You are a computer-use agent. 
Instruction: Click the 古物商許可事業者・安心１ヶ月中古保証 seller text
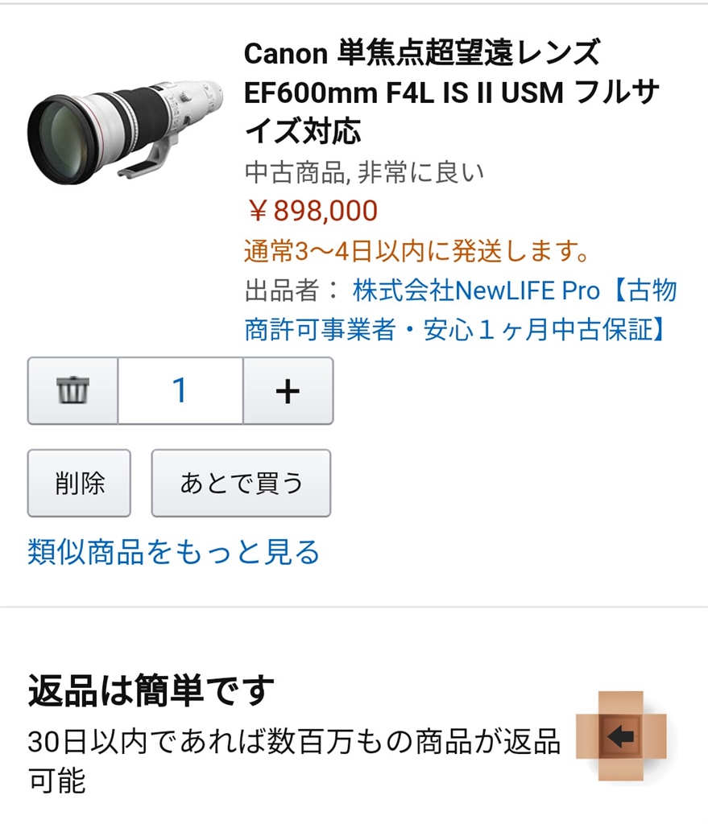click(461, 310)
